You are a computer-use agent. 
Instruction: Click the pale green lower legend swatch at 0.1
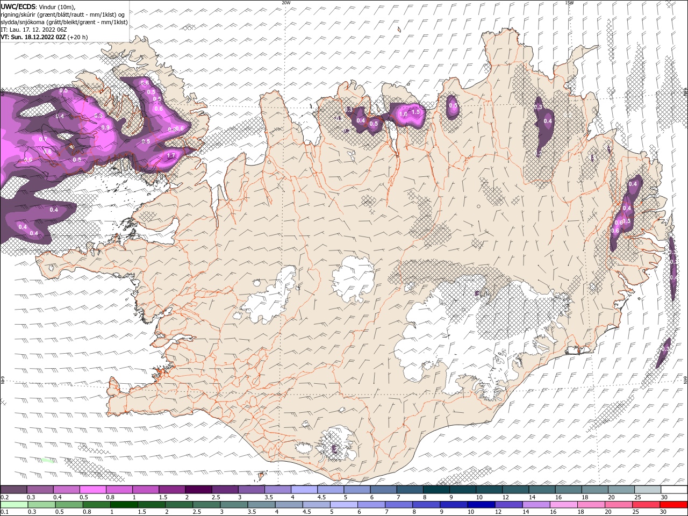click(14, 505)
